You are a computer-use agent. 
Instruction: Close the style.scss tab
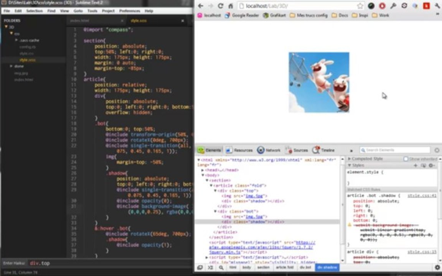[x=182, y=21]
